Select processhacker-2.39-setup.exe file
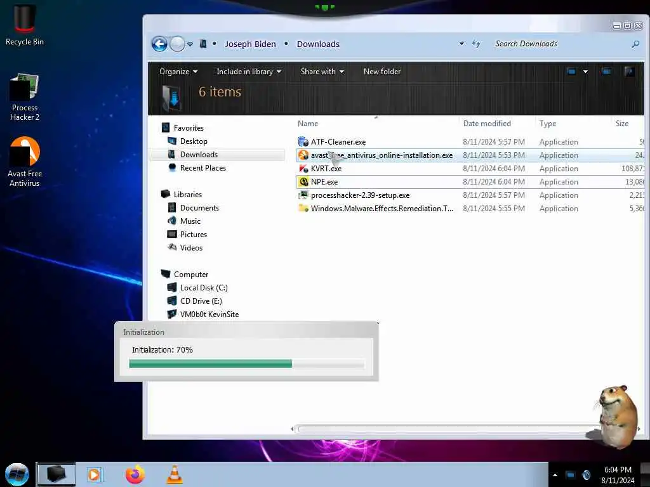 click(470, 195)
